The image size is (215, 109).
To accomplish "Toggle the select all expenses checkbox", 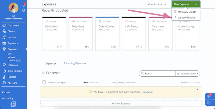I will coord(44,82).
